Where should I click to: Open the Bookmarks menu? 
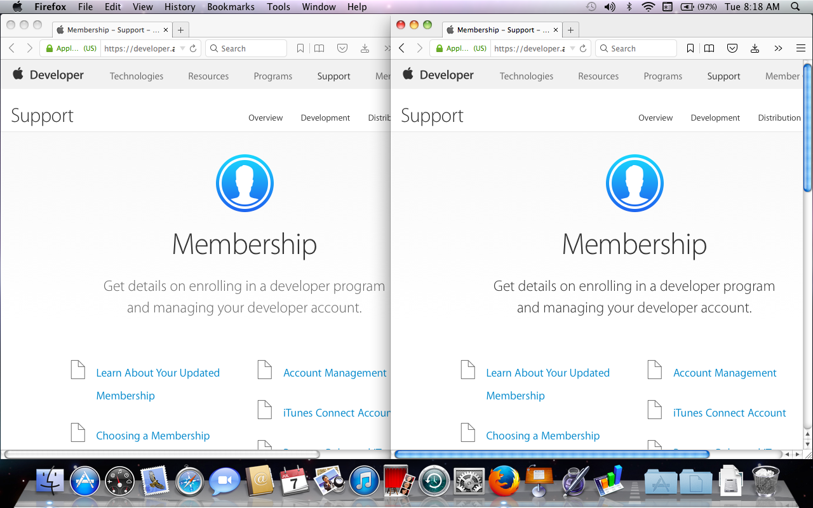pyautogui.click(x=231, y=7)
